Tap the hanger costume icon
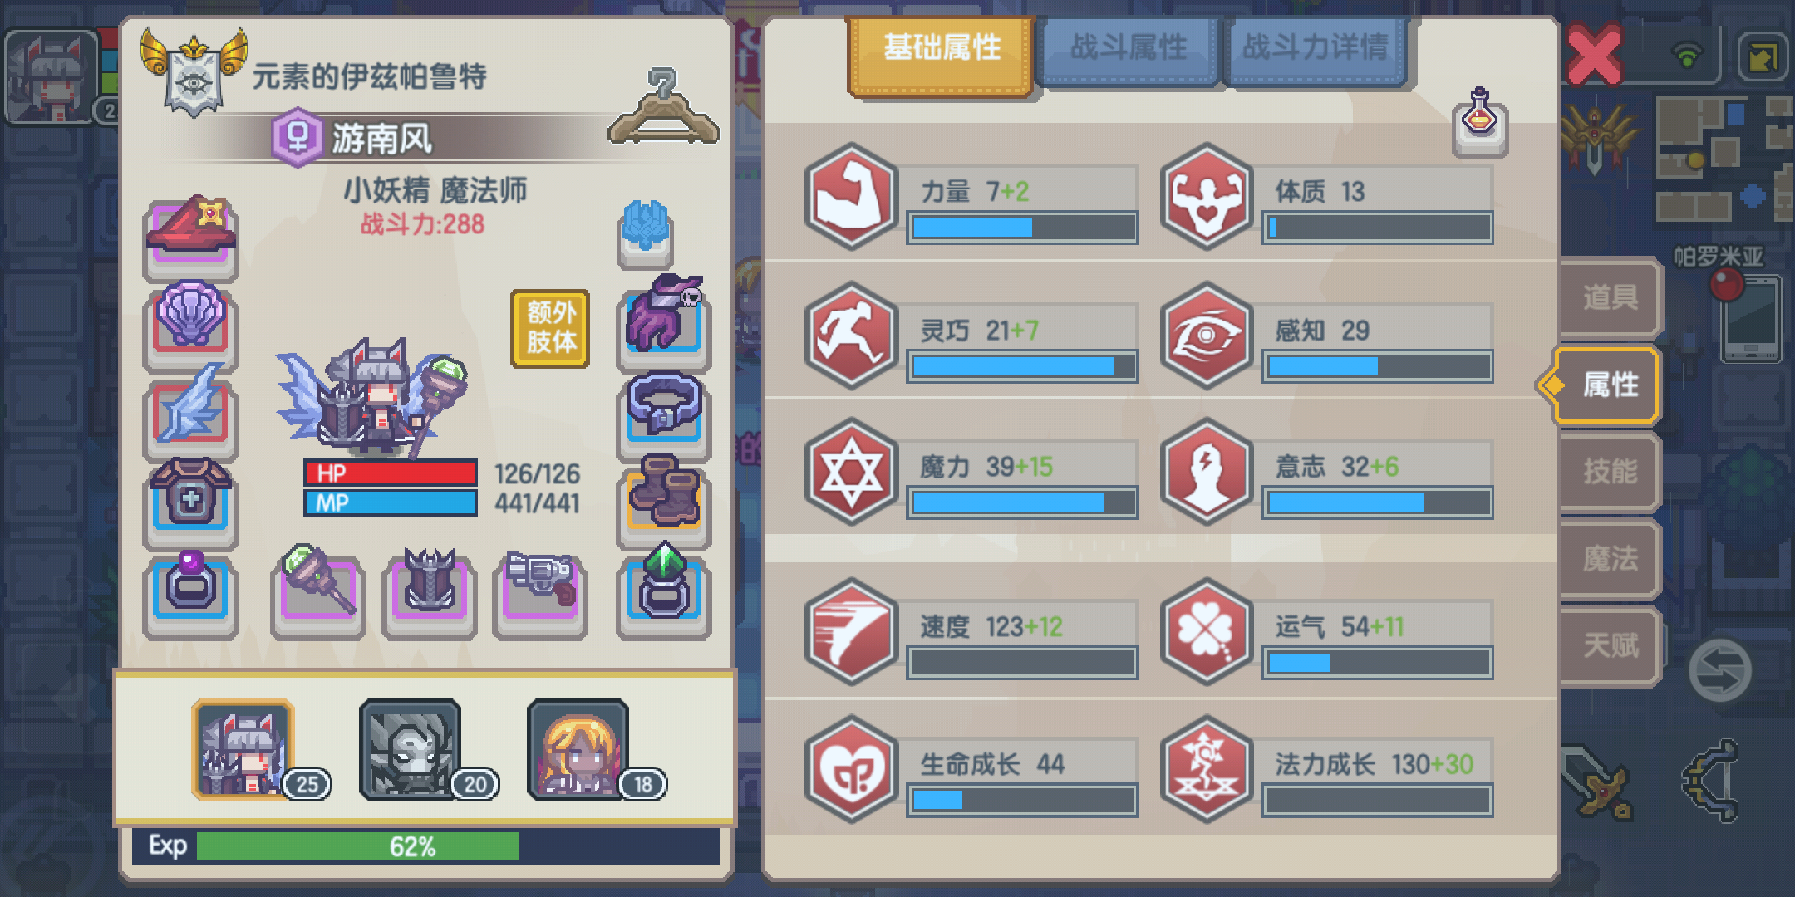The image size is (1795, 897). click(663, 108)
